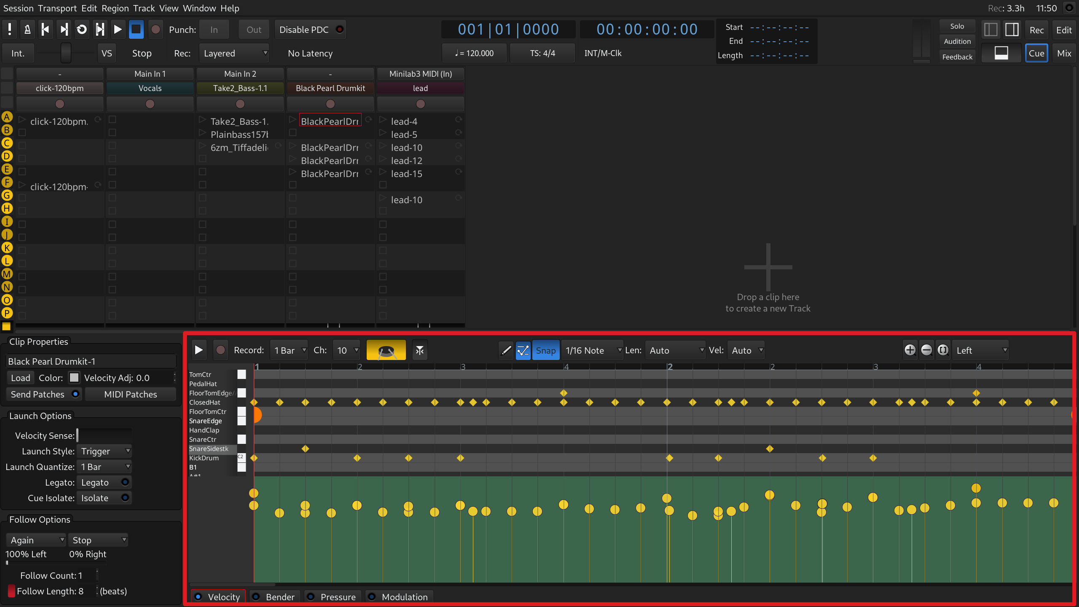Open the 1/16 Note grid dropdown
Viewport: 1079px width, 607px height.
click(592, 350)
